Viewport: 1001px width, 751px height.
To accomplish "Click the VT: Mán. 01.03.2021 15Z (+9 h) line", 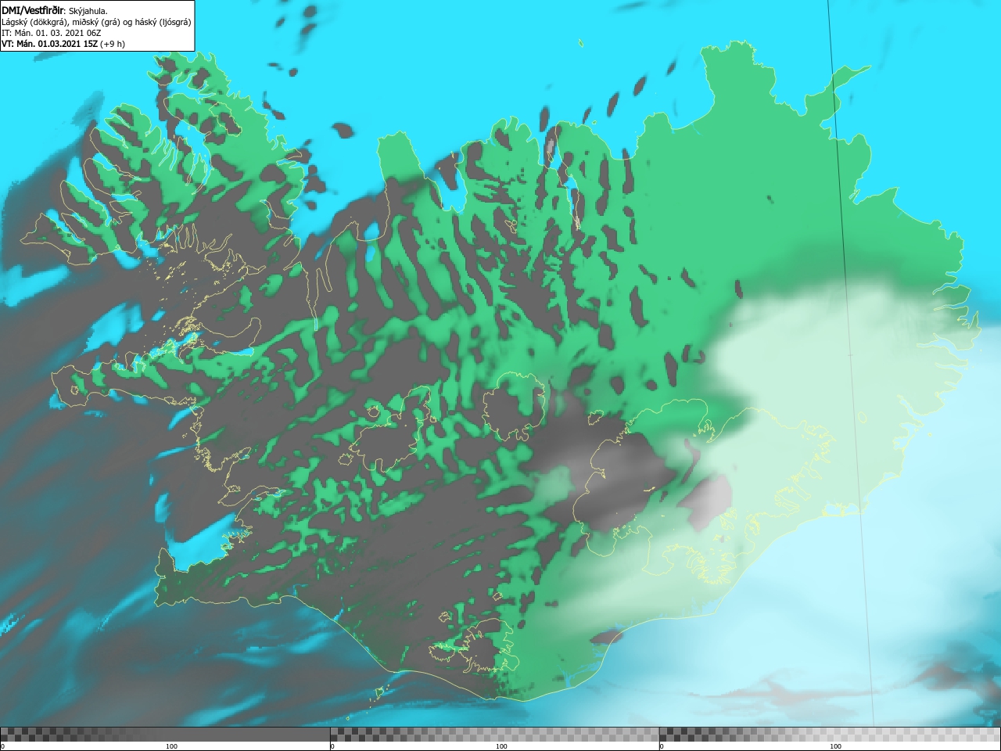I will pos(63,44).
